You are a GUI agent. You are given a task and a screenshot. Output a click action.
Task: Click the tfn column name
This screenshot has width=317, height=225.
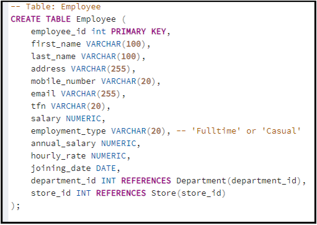[38, 106]
